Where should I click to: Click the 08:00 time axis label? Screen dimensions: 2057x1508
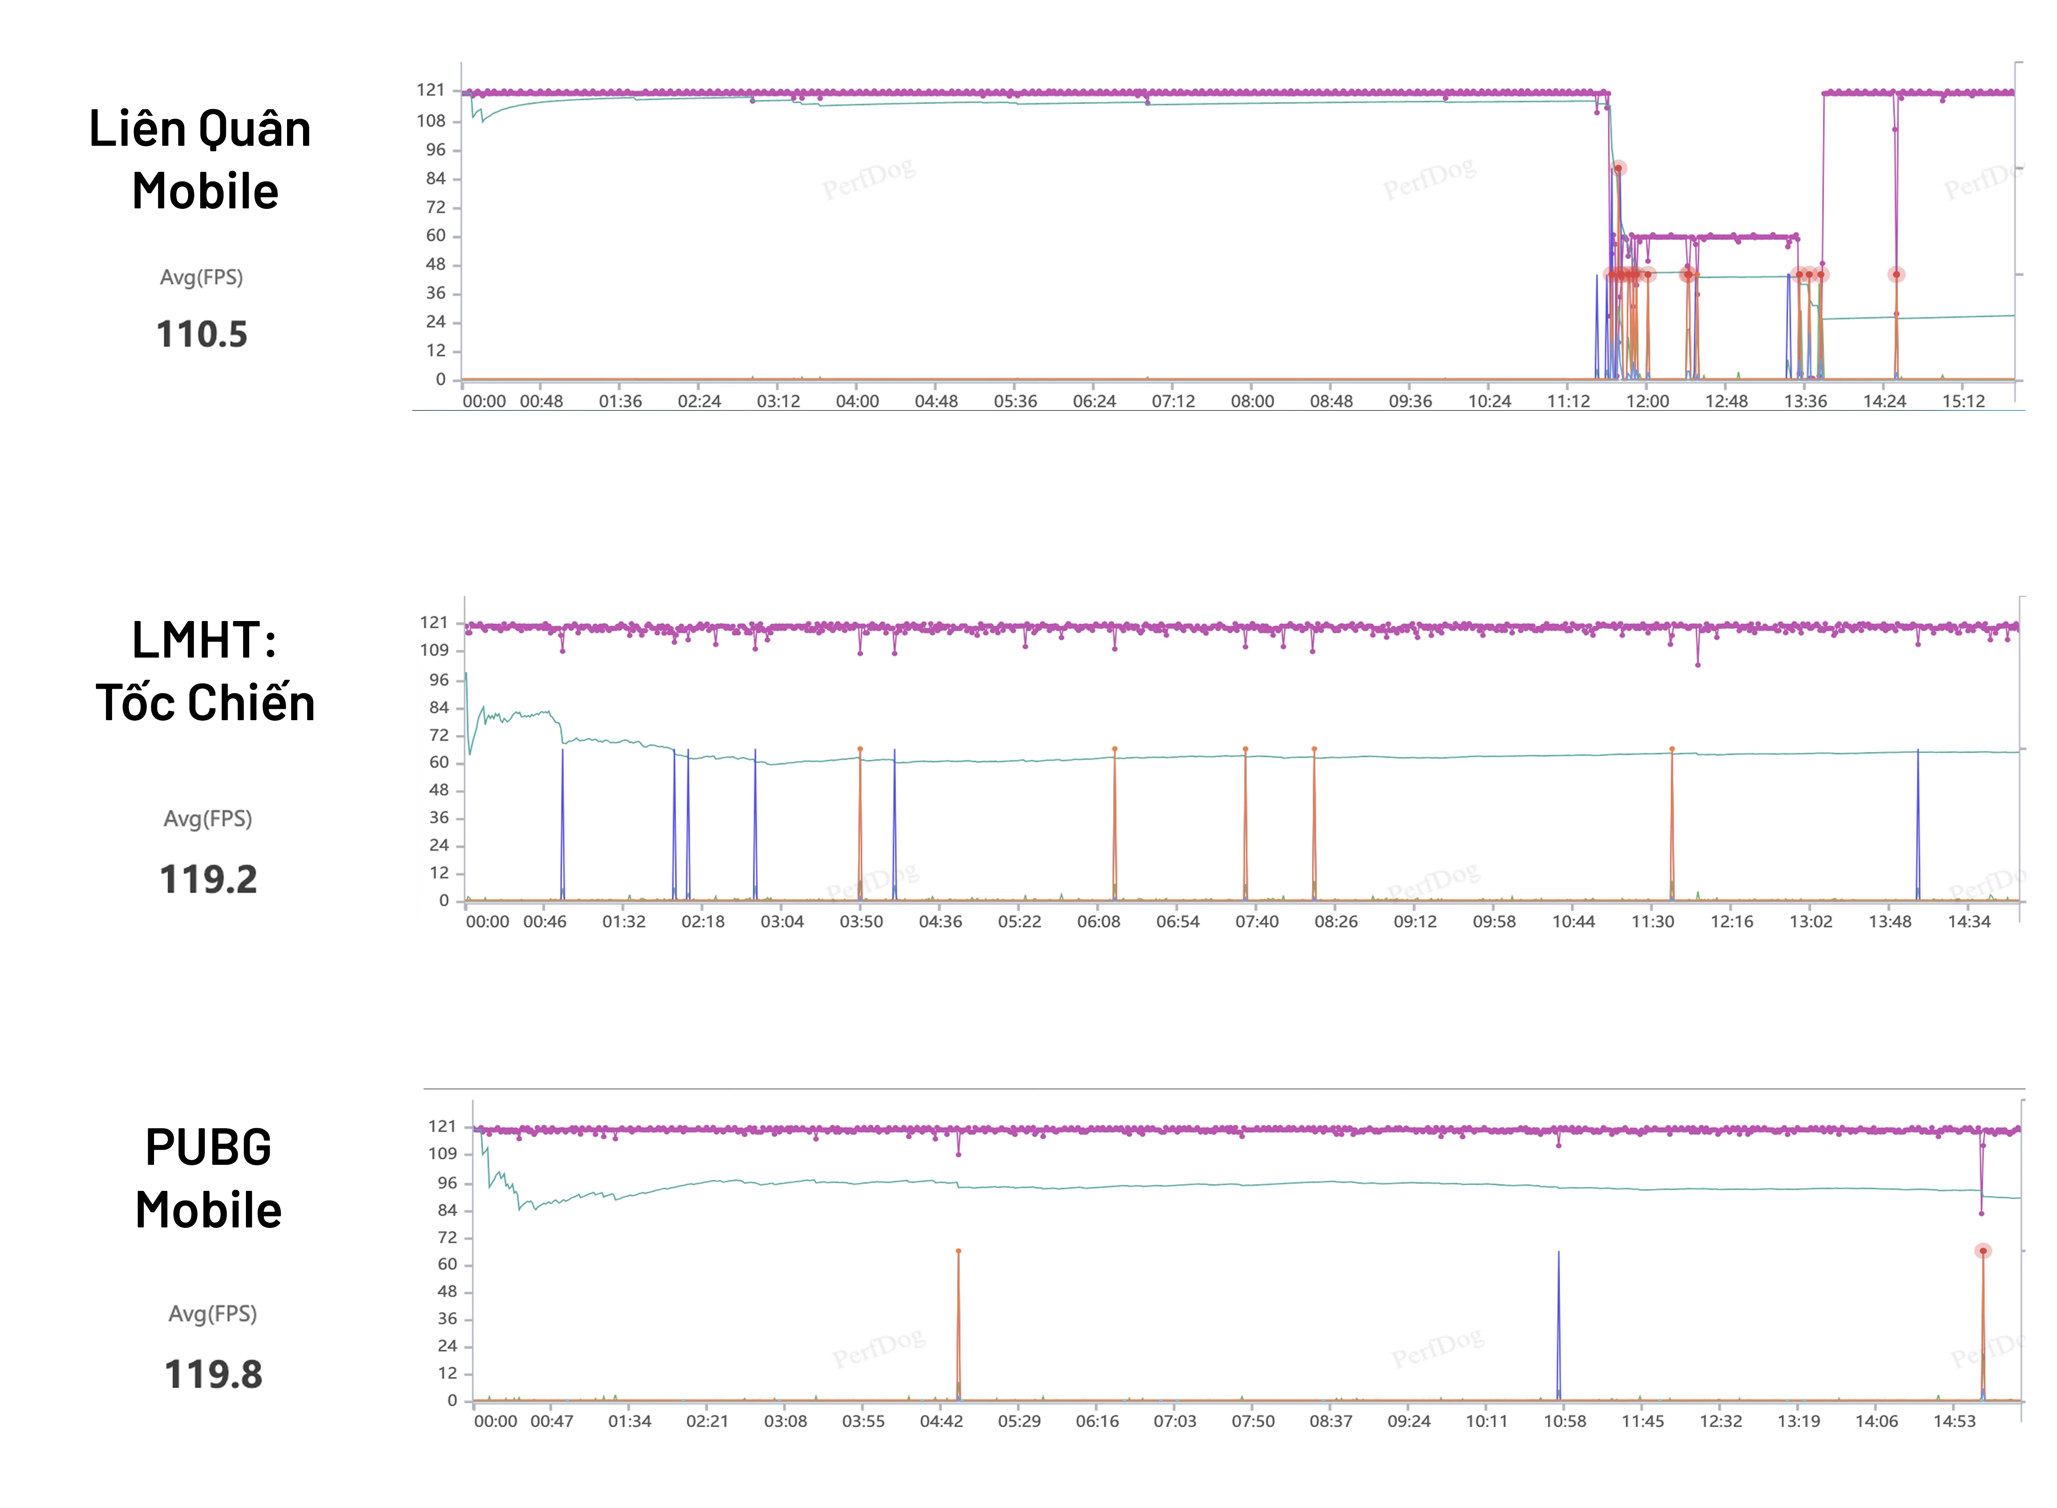tap(1252, 402)
